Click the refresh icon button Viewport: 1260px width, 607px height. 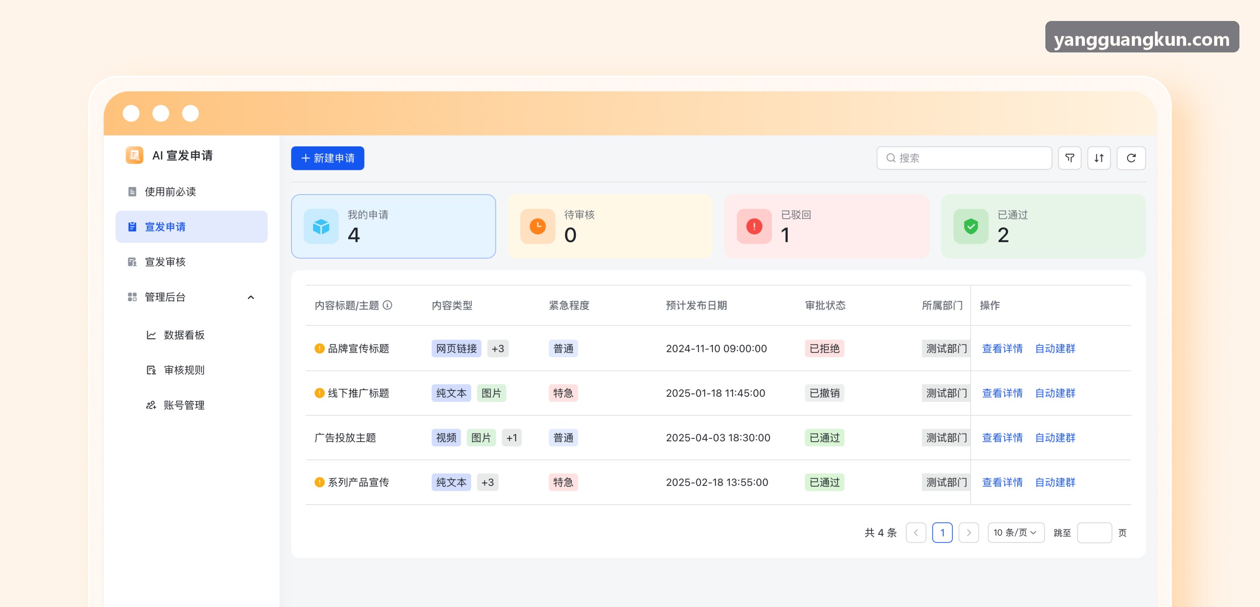click(x=1131, y=158)
